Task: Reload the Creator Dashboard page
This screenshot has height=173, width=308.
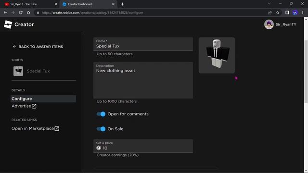Action: point(21,12)
